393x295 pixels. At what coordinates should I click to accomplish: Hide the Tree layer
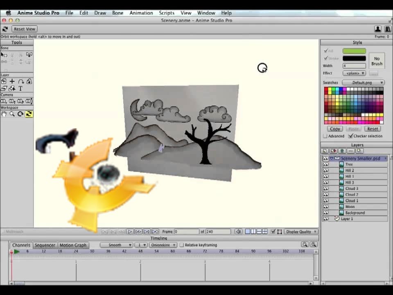(x=325, y=164)
